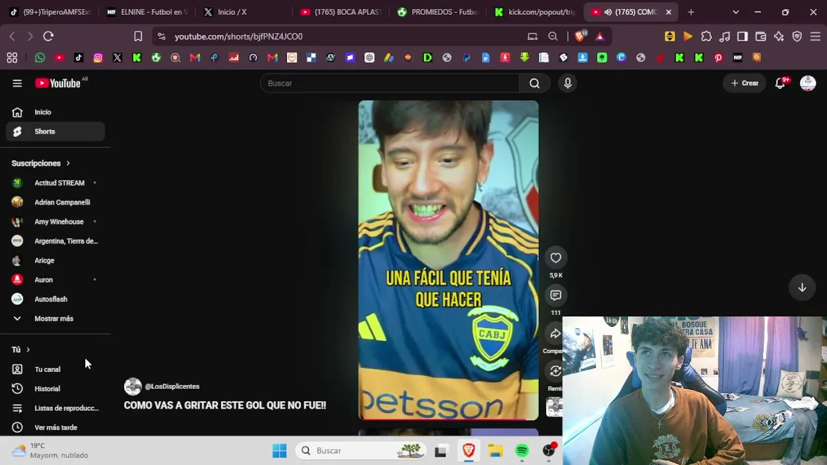Close the active YouTube tab
The width and height of the screenshot is (827, 465).
[x=669, y=12]
